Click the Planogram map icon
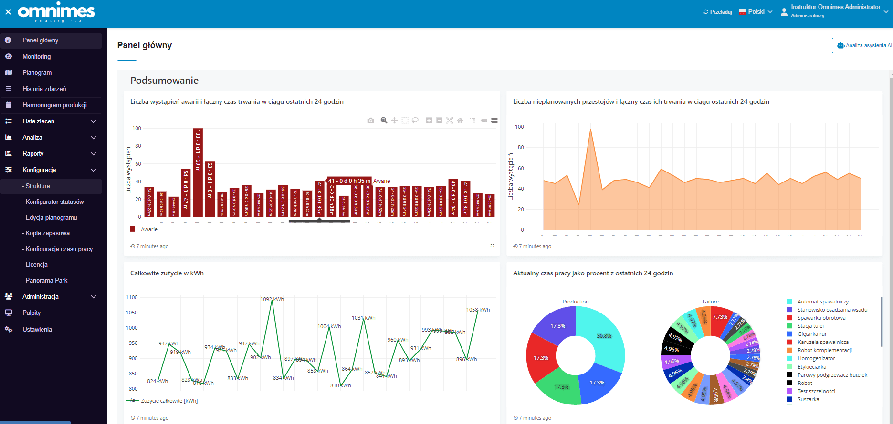The width and height of the screenshot is (893, 424). point(8,73)
